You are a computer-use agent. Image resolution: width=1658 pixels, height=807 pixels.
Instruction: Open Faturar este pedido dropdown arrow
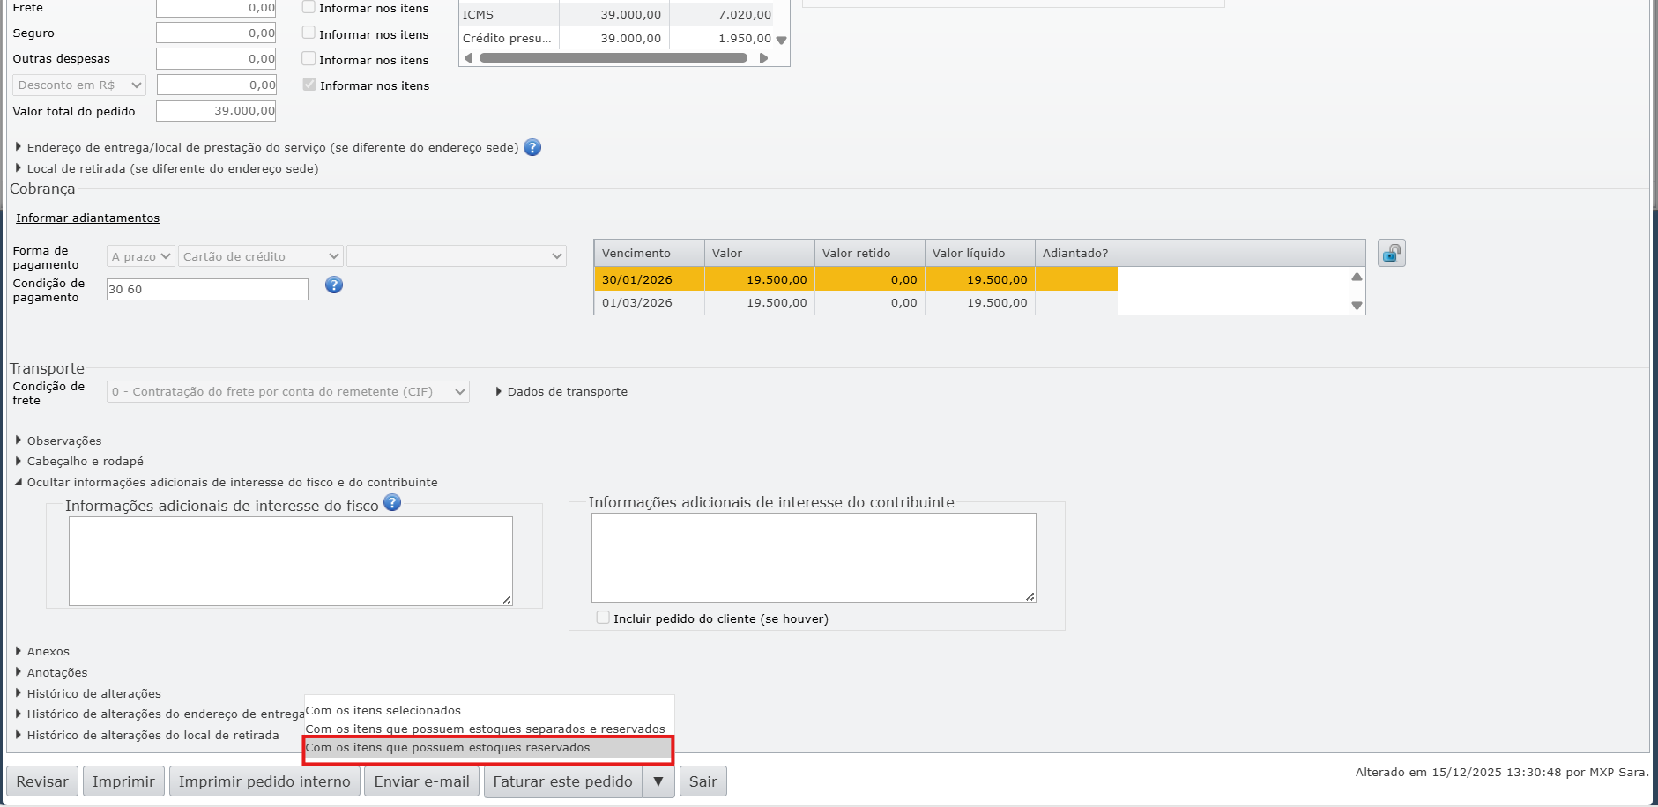coord(658,781)
